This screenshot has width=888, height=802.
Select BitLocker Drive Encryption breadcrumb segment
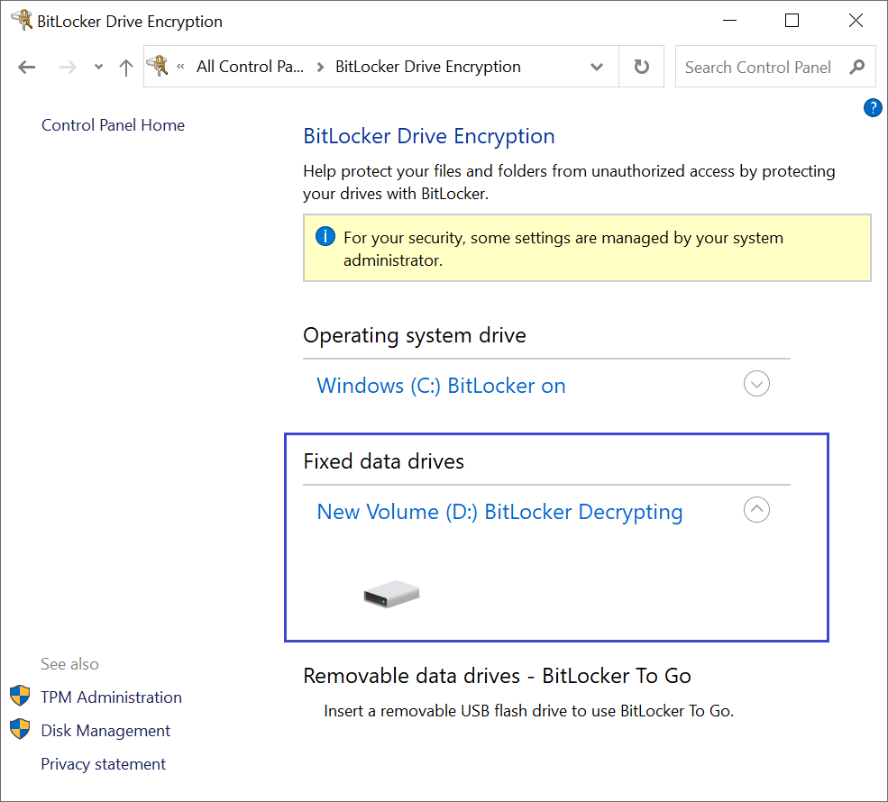(x=427, y=66)
